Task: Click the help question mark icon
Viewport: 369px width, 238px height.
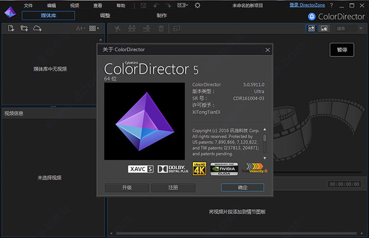Action: 331,5
